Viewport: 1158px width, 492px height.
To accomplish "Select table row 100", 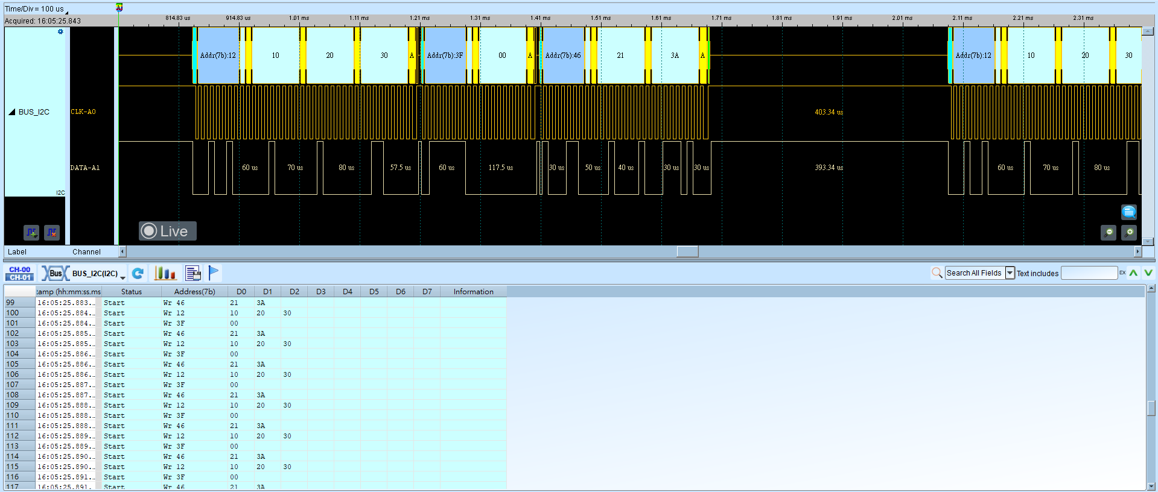I will coord(255,313).
